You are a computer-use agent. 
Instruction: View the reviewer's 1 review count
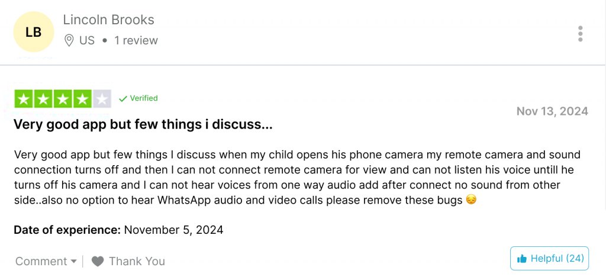click(x=136, y=40)
